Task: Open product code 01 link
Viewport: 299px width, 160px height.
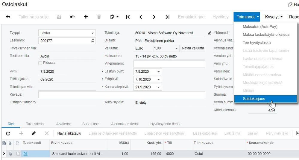Action: [x=25, y=154]
